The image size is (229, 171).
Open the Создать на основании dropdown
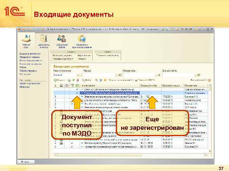pyautogui.click(x=121, y=80)
